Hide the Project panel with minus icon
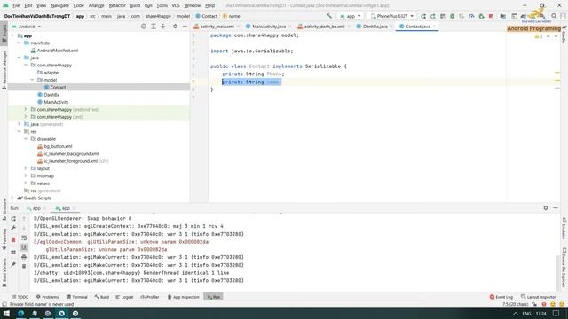This screenshot has width=568, height=319. pyautogui.click(x=185, y=27)
